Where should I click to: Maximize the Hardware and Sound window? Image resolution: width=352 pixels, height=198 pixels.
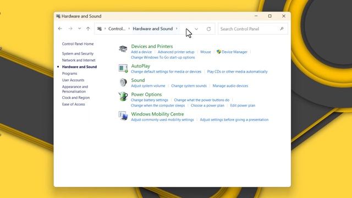coord(270,16)
